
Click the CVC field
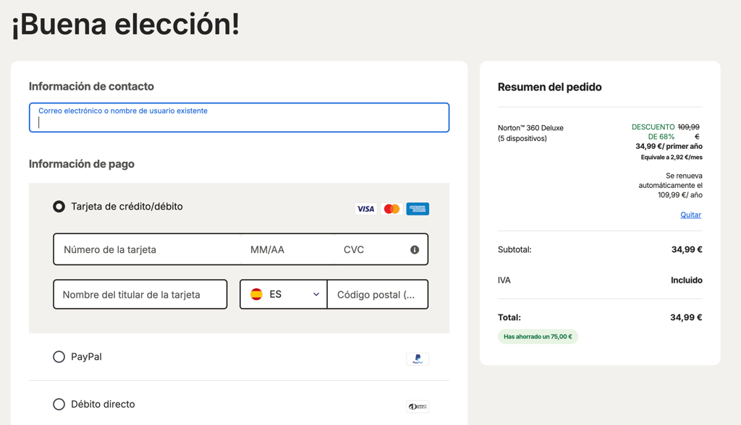coord(371,249)
